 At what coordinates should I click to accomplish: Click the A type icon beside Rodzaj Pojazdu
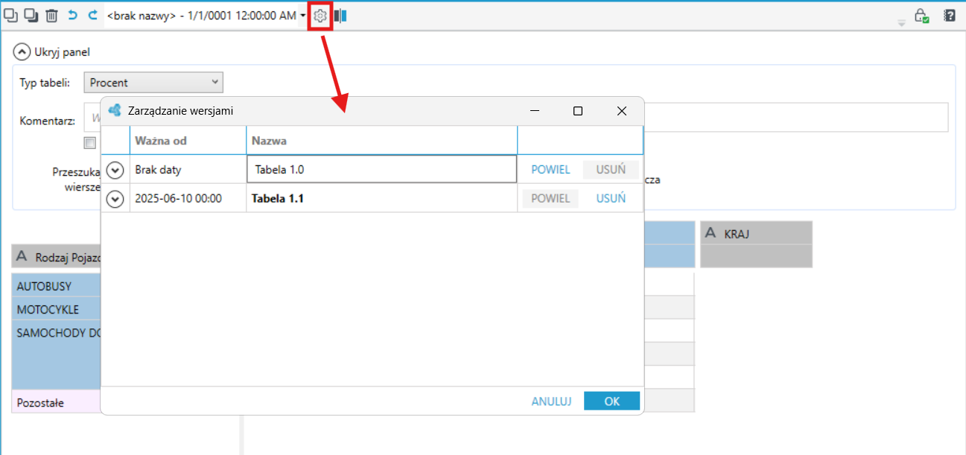point(22,256)
